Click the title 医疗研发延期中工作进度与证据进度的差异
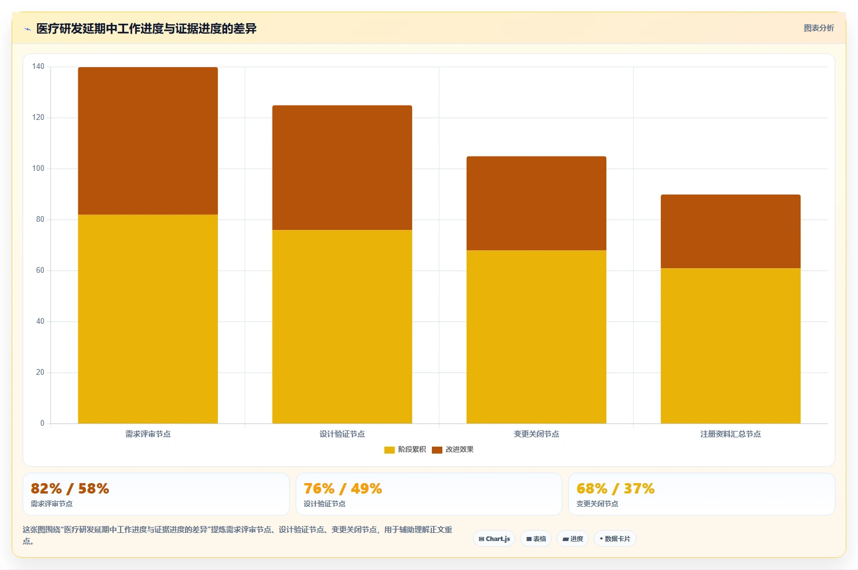858x570 pixels. tap(146, 28)
